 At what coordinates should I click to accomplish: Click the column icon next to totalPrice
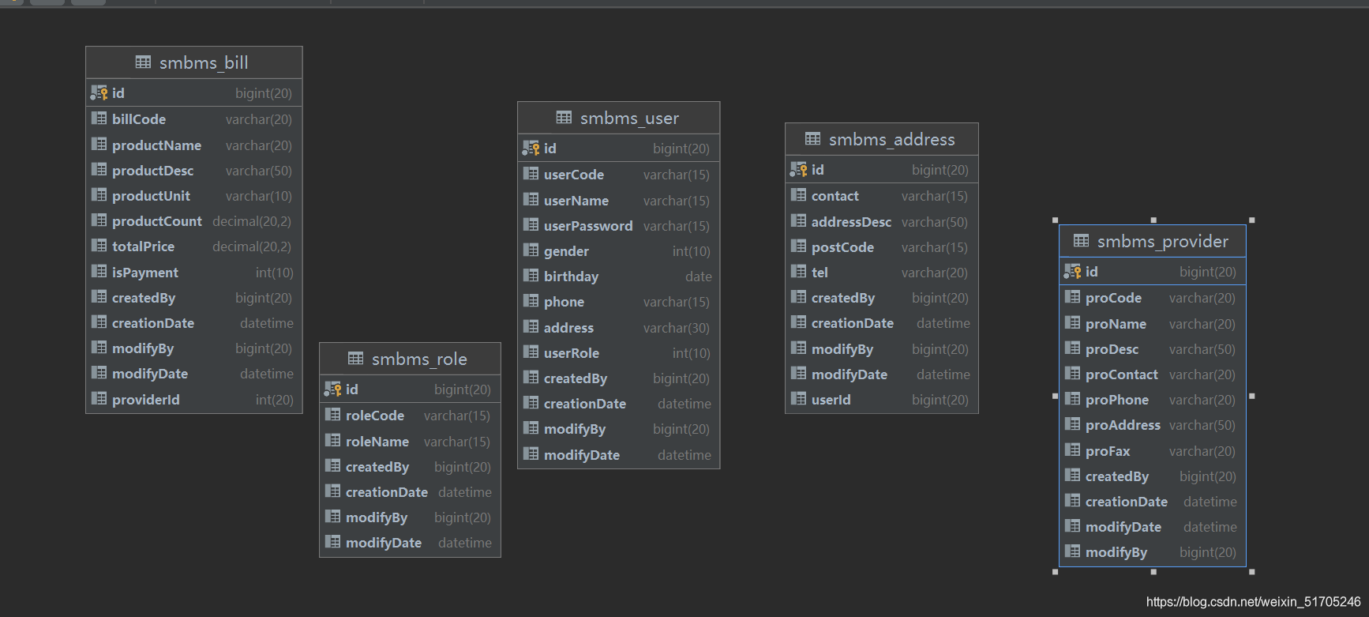point(99,246)
